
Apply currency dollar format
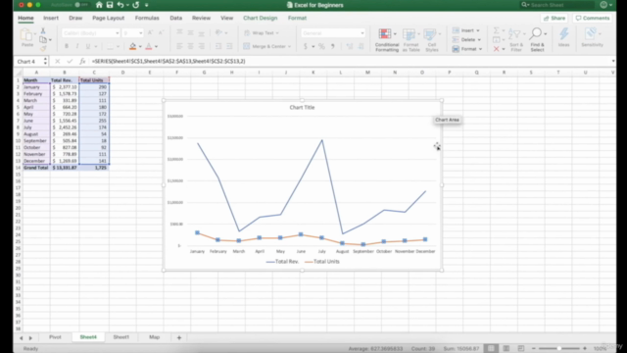click(306, 46)
